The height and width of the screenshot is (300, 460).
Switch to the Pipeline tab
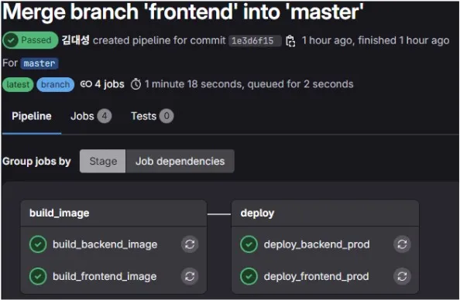pos(32,116)
